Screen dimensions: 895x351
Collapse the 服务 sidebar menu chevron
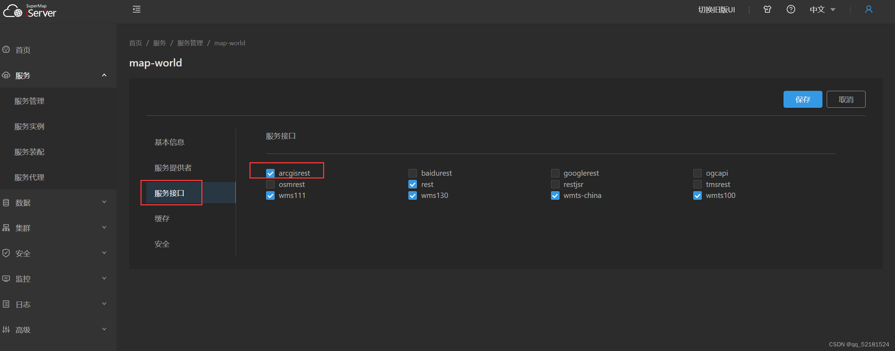(x=104, y=75)
